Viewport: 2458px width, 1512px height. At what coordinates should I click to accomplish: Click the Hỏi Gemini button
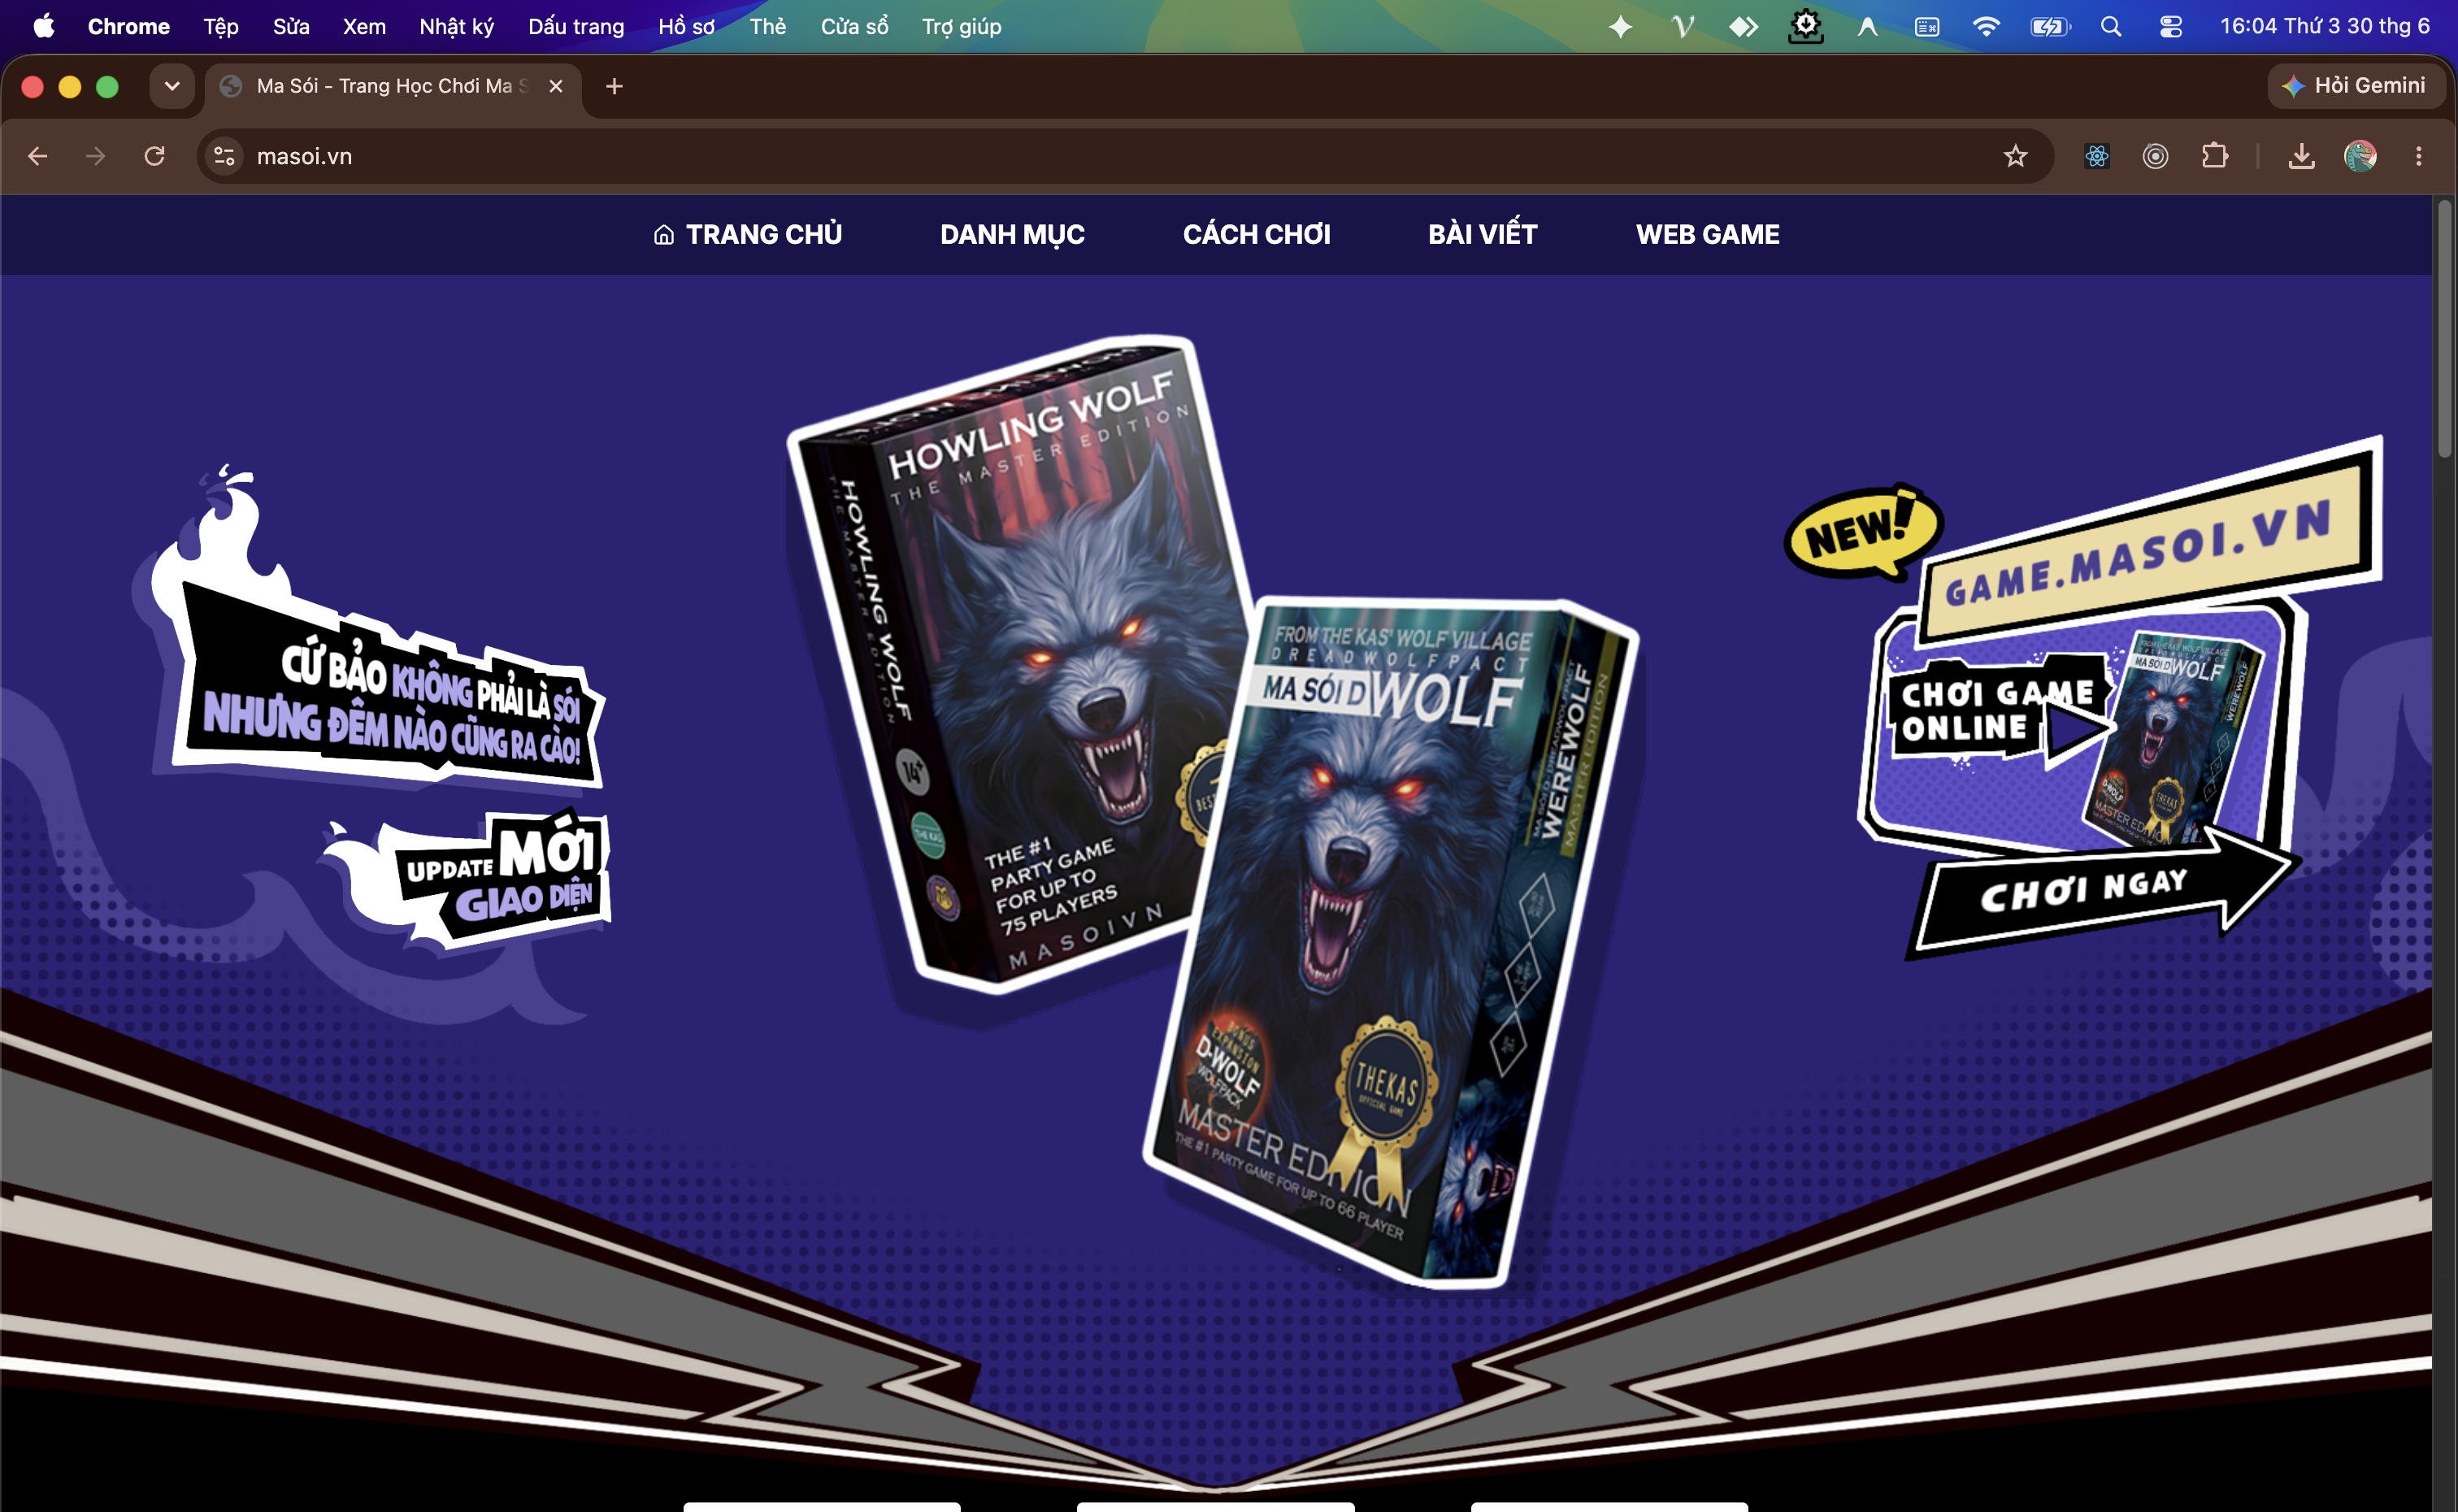(2356, 86)
